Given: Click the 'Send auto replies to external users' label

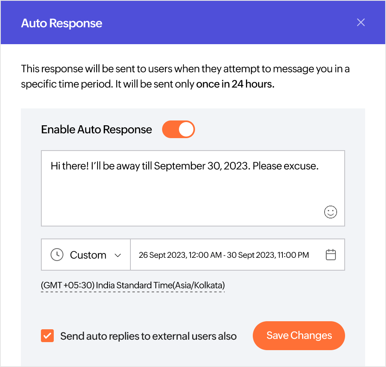Looking at the screenshot, I should point(148,336).
